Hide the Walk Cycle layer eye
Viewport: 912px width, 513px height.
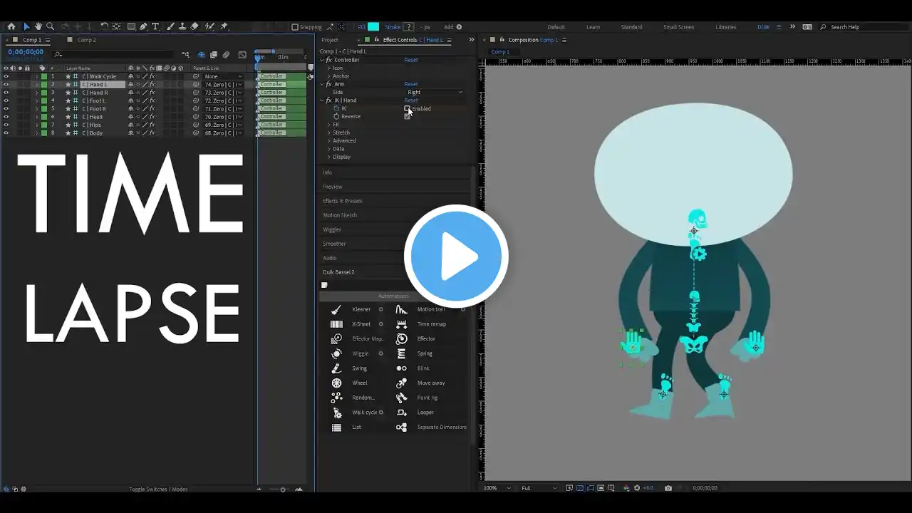pyautogui.click(x=6, y=76)
